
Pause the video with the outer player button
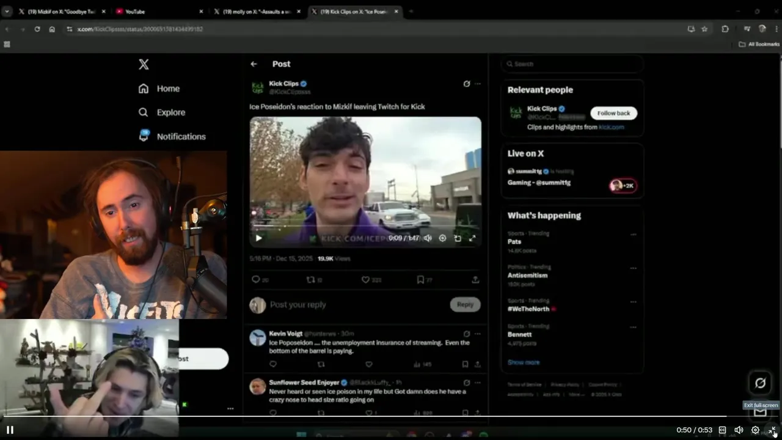point(10,430)
